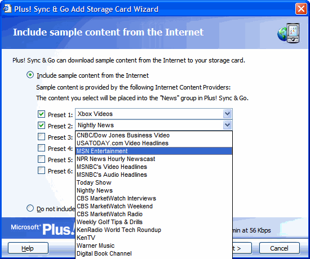Enable the Preset 6 checkbox
The width and height of the screenshot is (310, 259).
(x=41, y=170)
